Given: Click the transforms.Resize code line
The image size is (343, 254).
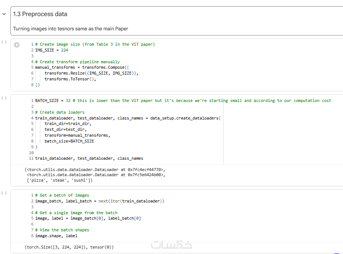Looking at the screenshot, I should [91, 73].
